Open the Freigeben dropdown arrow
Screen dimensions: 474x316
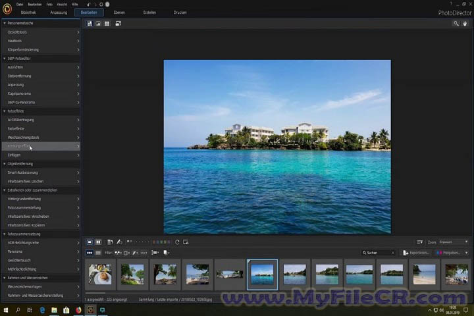(x=467, y=253)
